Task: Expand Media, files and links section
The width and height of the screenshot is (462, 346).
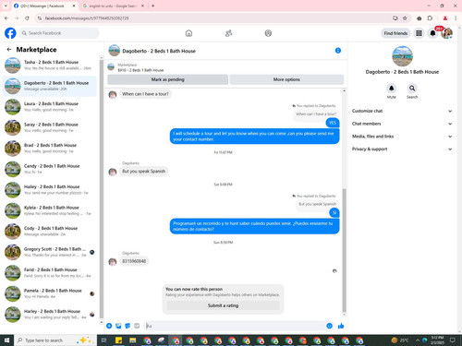Action: [x=402, y=137]
